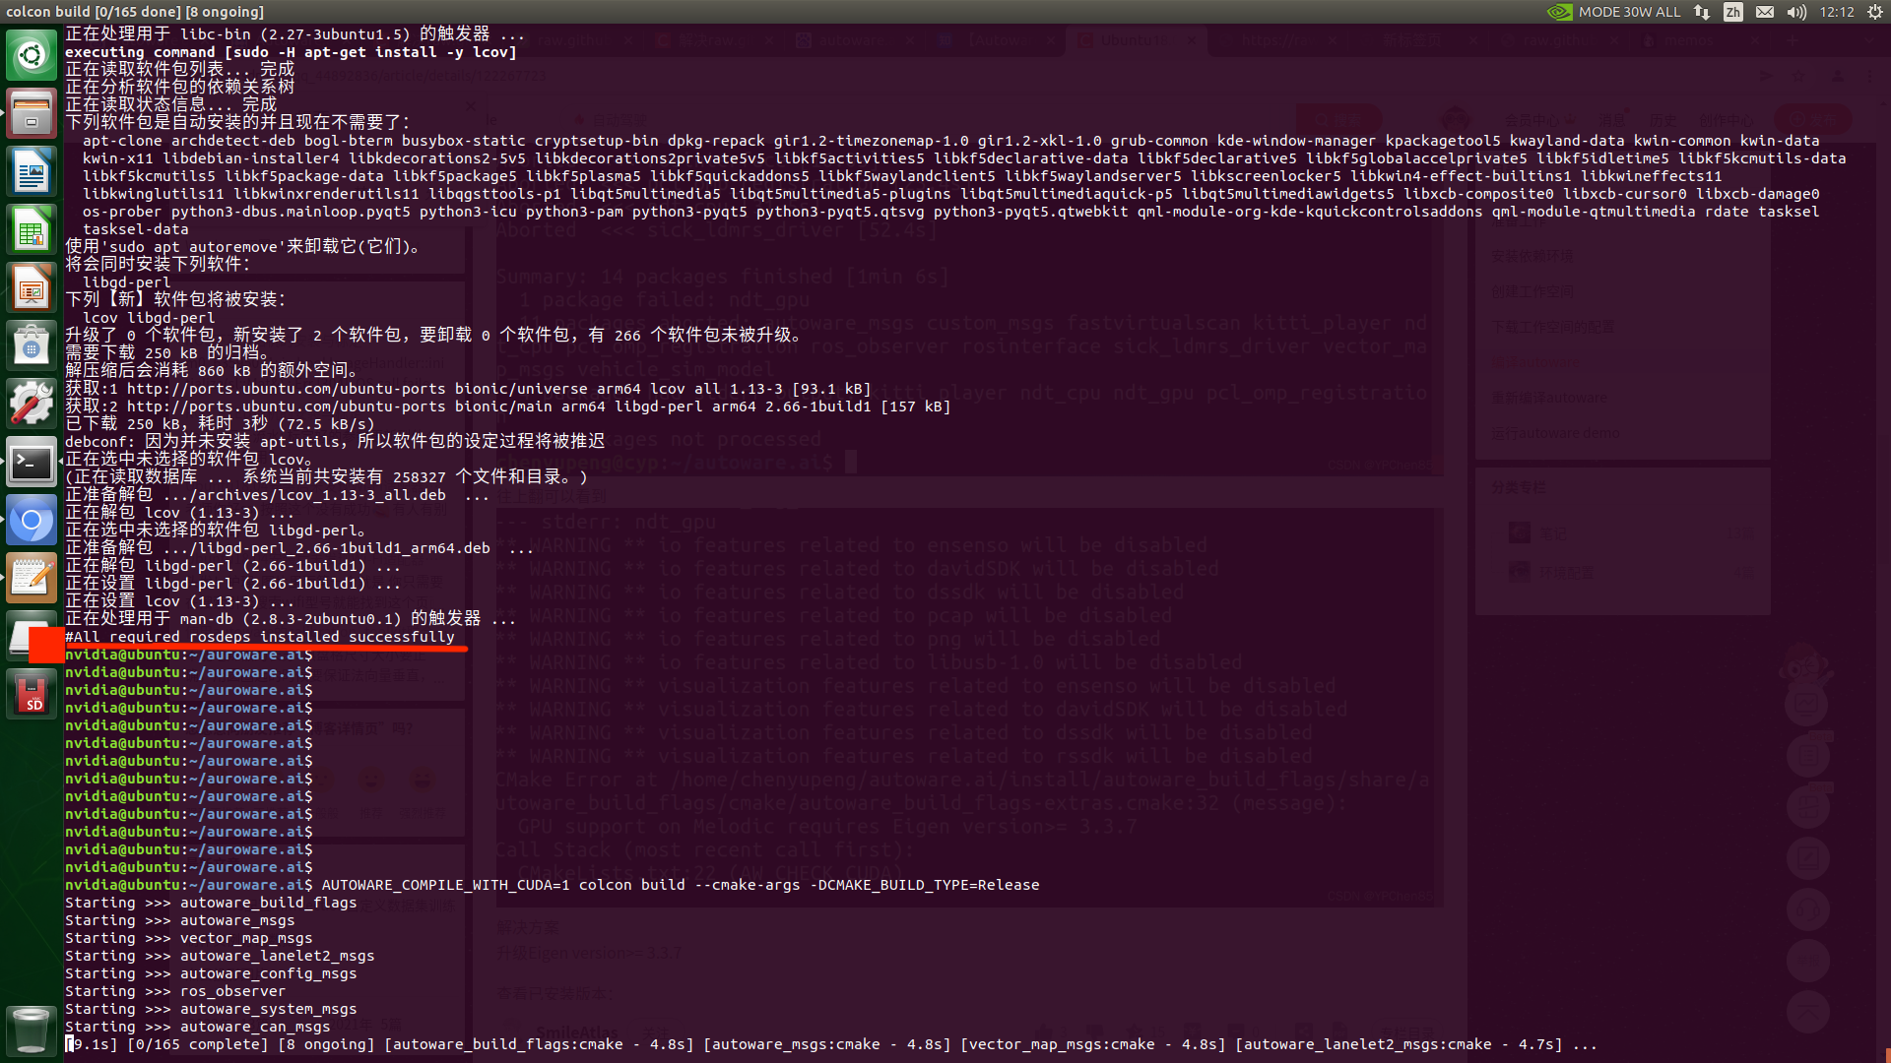
Task: Click 'Starting >>> vector_map_msgs' line
Action: [x=189, y=938]
